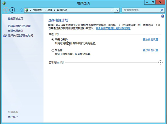The image size is (167, 124).
Task: Minimize the 电源选项 window
Action: click(x=147, y=2)
